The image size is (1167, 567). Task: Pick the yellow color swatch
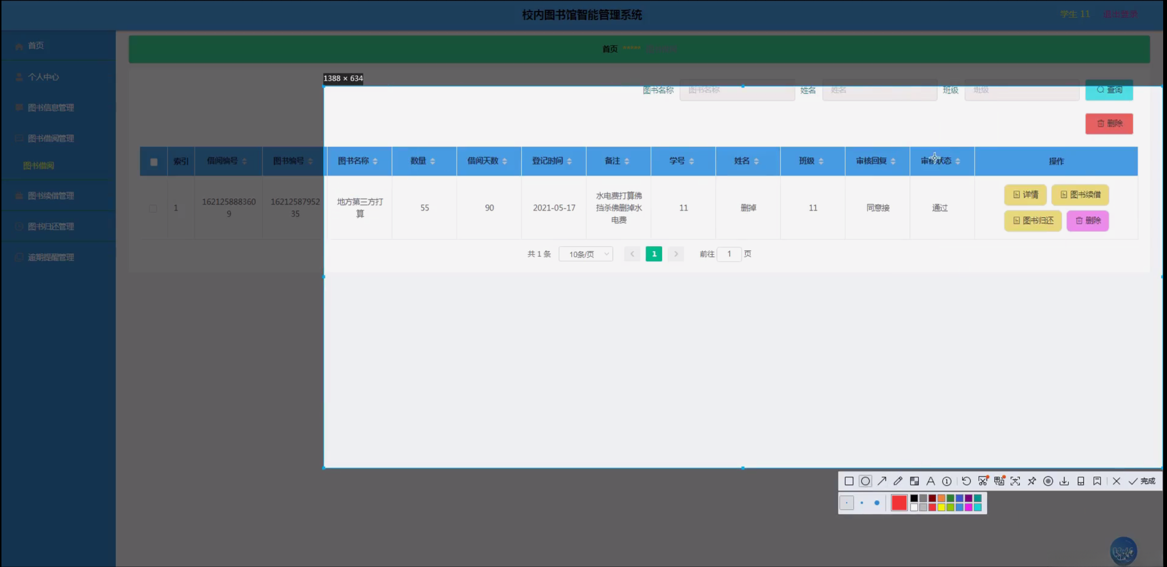941,507
